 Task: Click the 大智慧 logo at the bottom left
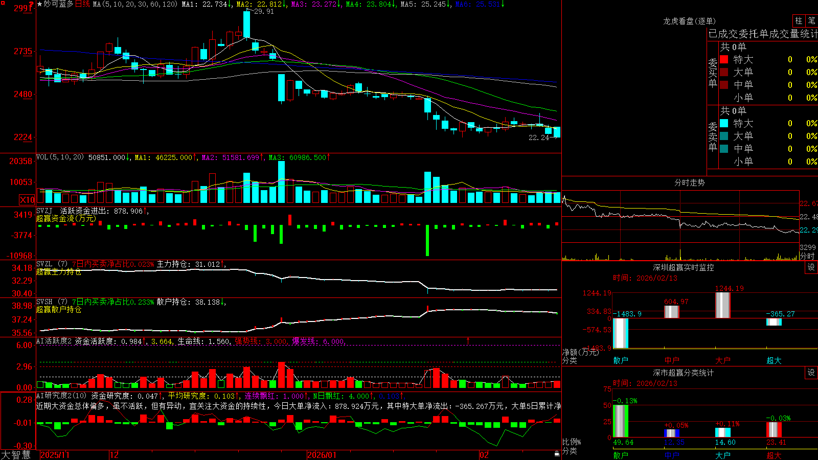coord(16,455)
